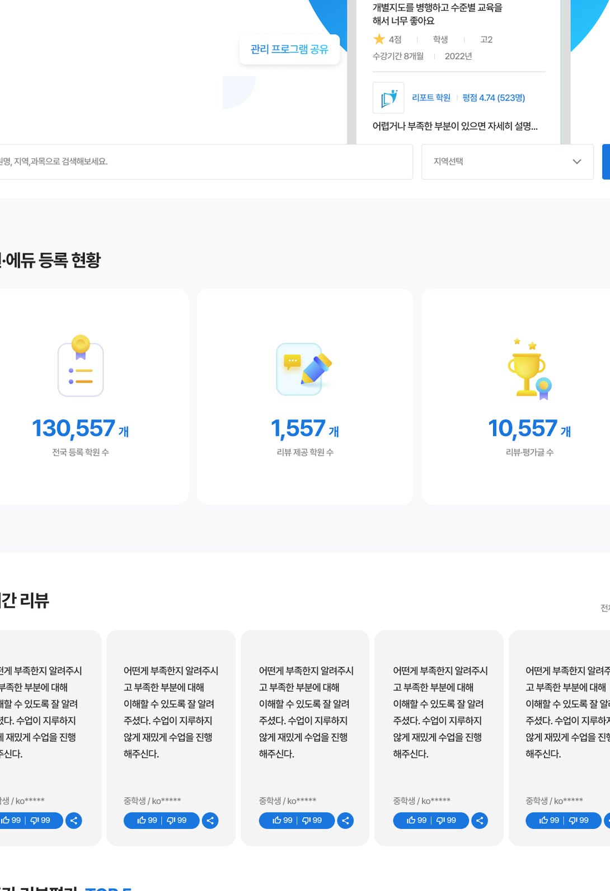Image resolution: width=610 pixels, height=891 pixels.
Task: Click the 관리 프로그램 공유 button
Action: 289,49
